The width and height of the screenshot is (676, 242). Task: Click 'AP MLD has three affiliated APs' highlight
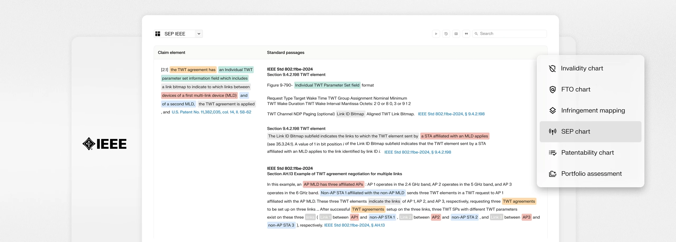[x=333, y=185]
